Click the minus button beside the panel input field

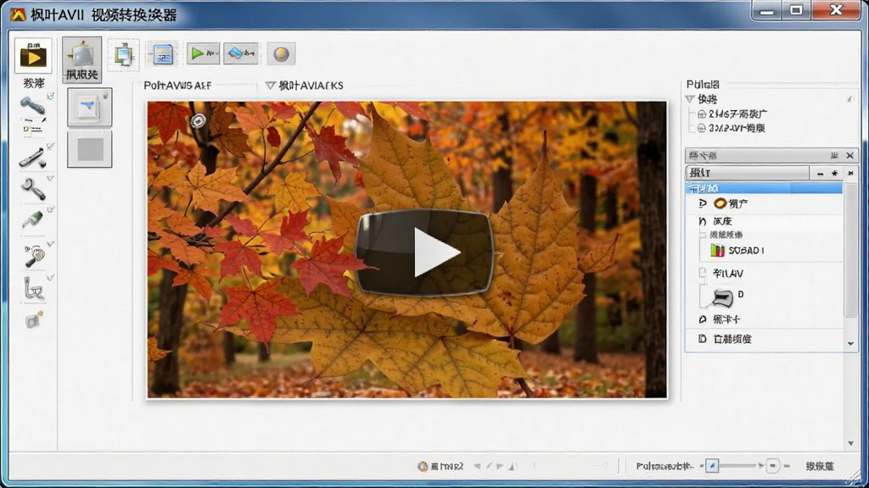coord(821,174)
